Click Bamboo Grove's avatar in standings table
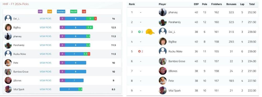This screenshot has height=97, width=262. pos(163,61)
